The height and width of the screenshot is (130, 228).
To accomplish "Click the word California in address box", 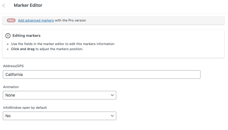I will 14,74.
